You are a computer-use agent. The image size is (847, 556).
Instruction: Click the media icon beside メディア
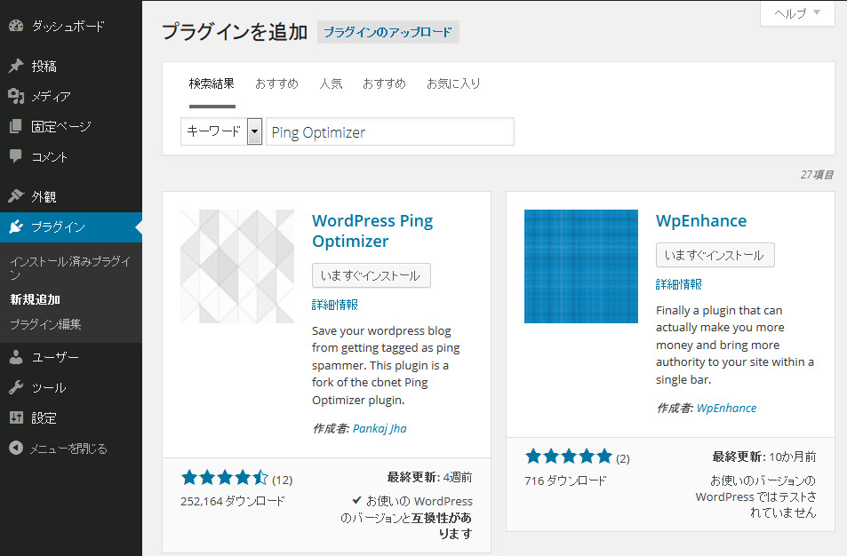(x=16, y=96)
